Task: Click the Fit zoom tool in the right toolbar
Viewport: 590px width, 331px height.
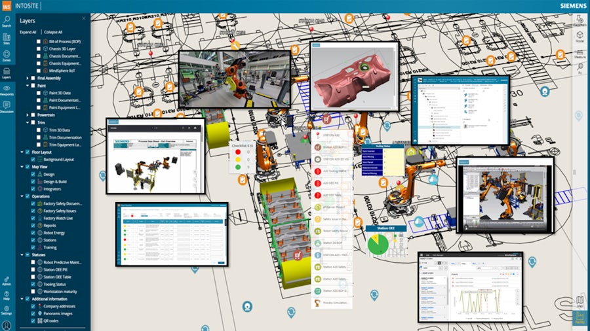Action: click(580, 68)
